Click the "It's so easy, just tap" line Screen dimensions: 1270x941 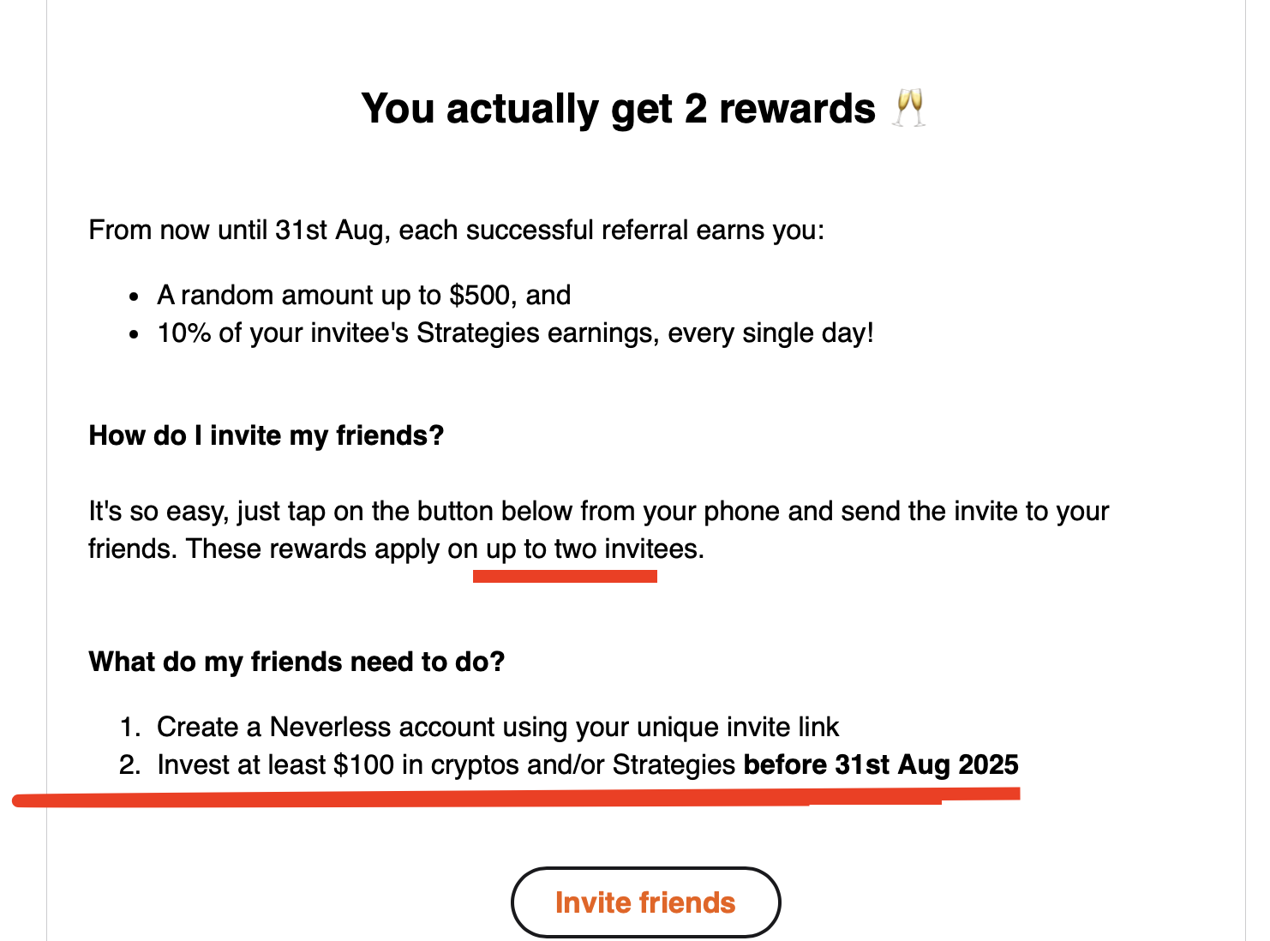point(598,512)
